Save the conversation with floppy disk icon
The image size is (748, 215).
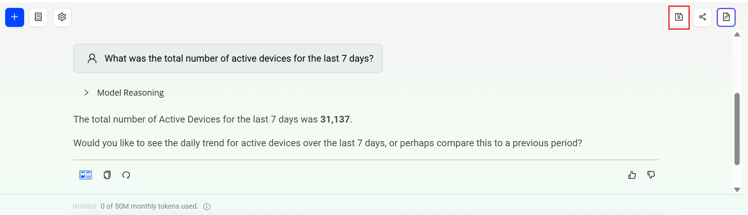[x=679, y=17]
